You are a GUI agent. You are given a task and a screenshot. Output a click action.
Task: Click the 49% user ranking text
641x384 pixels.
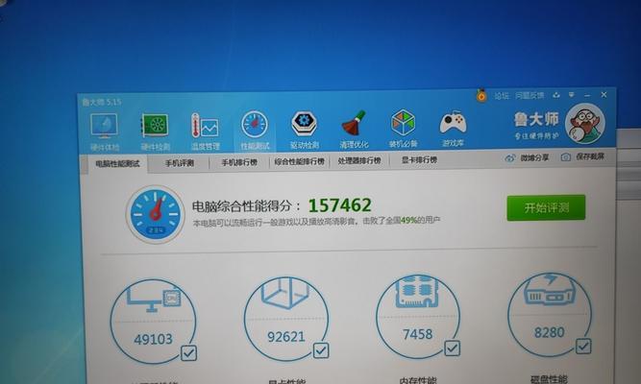[x=408, y=221]
